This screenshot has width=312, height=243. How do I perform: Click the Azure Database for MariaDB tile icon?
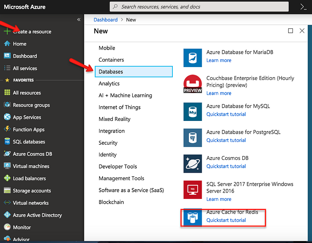click(193, 58)
